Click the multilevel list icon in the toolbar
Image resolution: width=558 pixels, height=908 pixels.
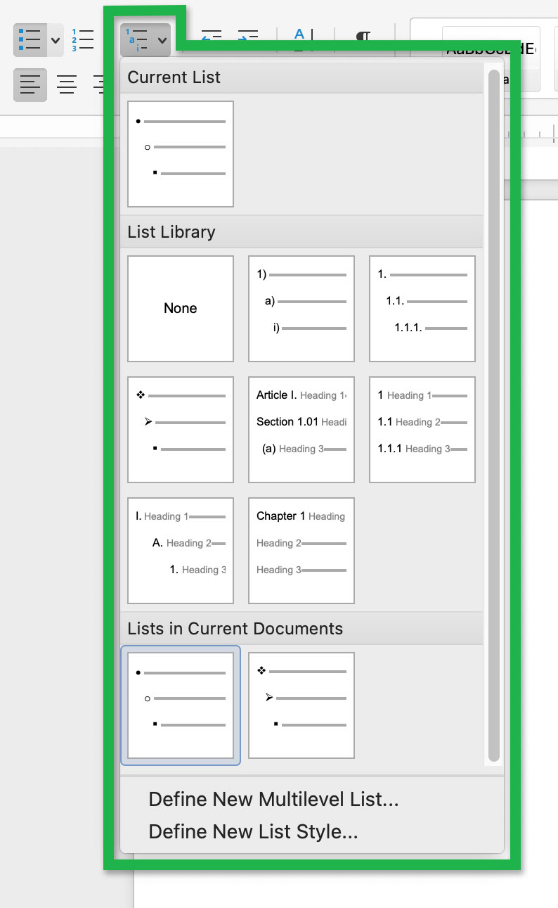point(137,40)
